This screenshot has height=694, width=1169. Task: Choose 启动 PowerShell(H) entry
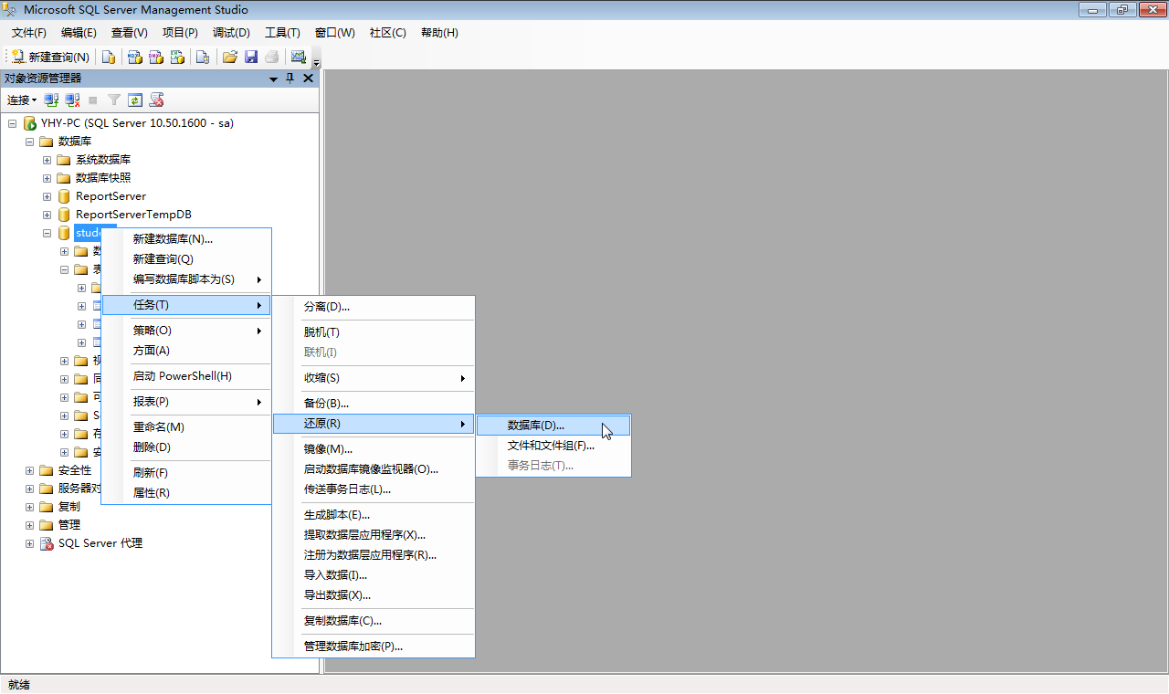pyautogui.click(x=186, y=376)
